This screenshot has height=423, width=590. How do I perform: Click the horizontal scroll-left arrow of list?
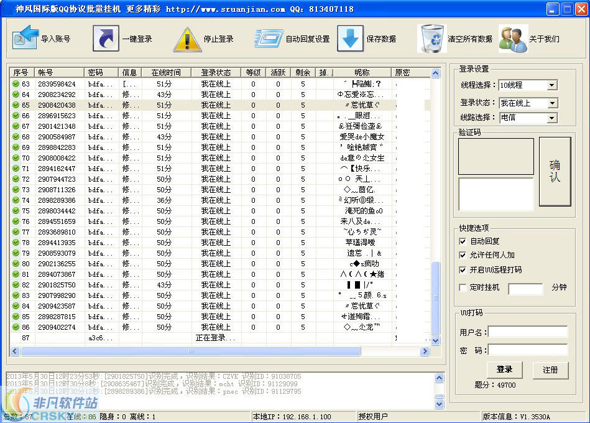click(x=15, y=351)
